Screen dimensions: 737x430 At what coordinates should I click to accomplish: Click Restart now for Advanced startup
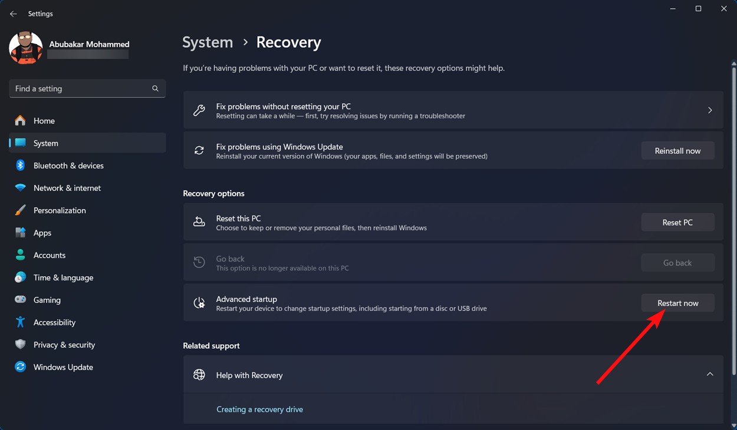(677, 303)
